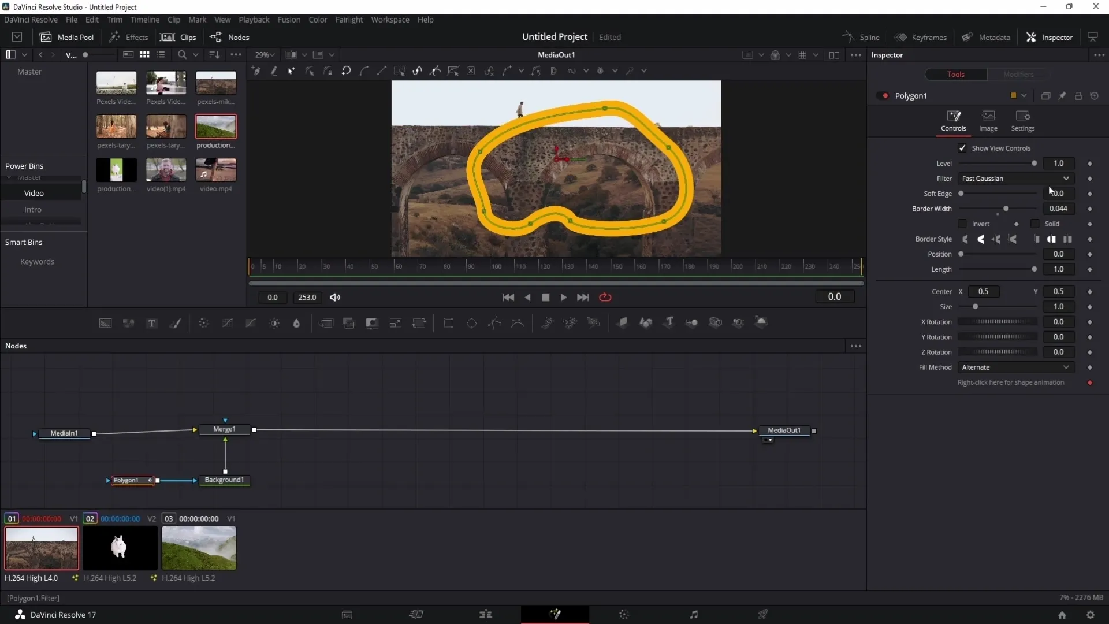
Task: Reset the Polygon1 tool settings
Action: 1095,96
